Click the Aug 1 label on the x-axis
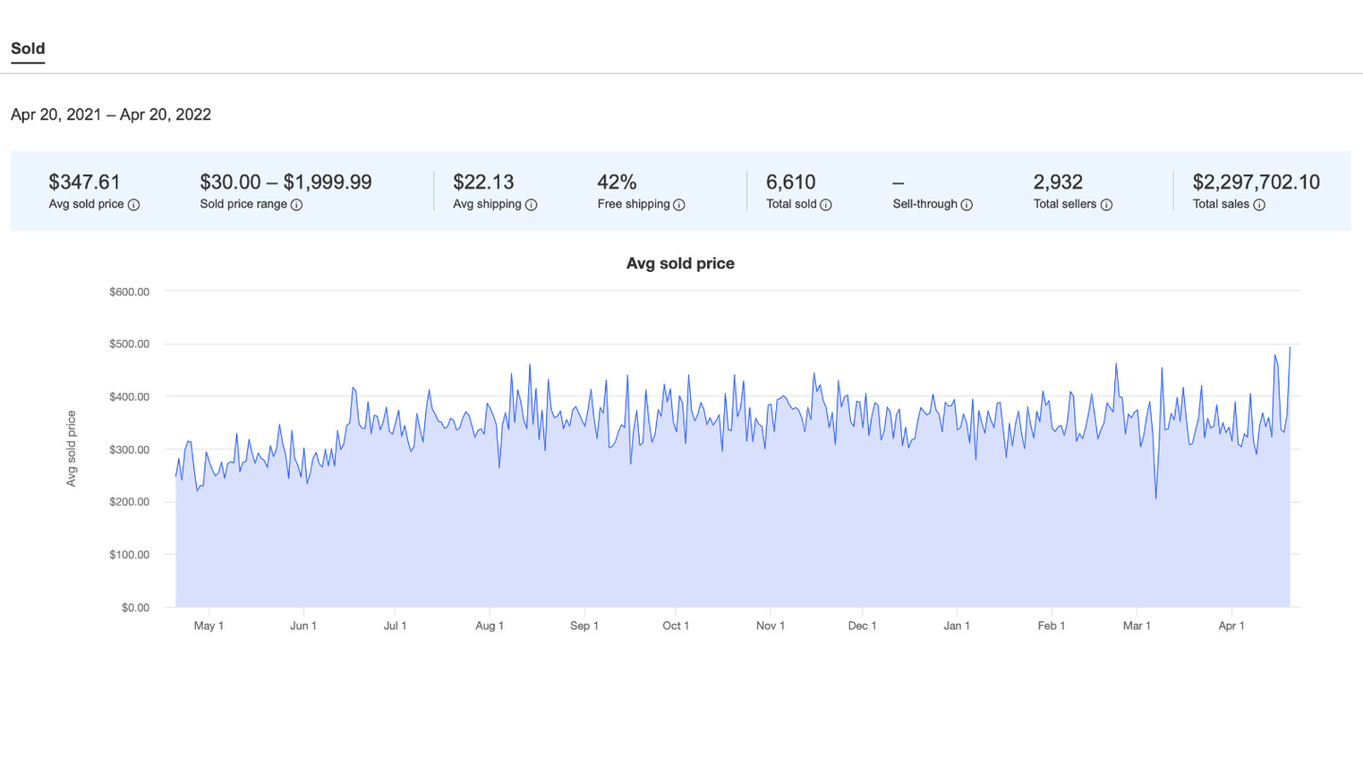1363x767 pixels. [489, 626]
